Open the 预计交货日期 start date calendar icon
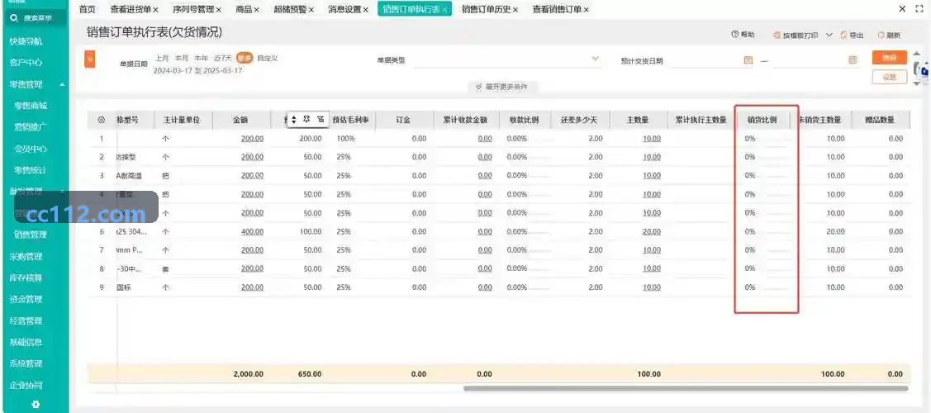Screen dimensions: 931x413 click(x=748, y=60)
